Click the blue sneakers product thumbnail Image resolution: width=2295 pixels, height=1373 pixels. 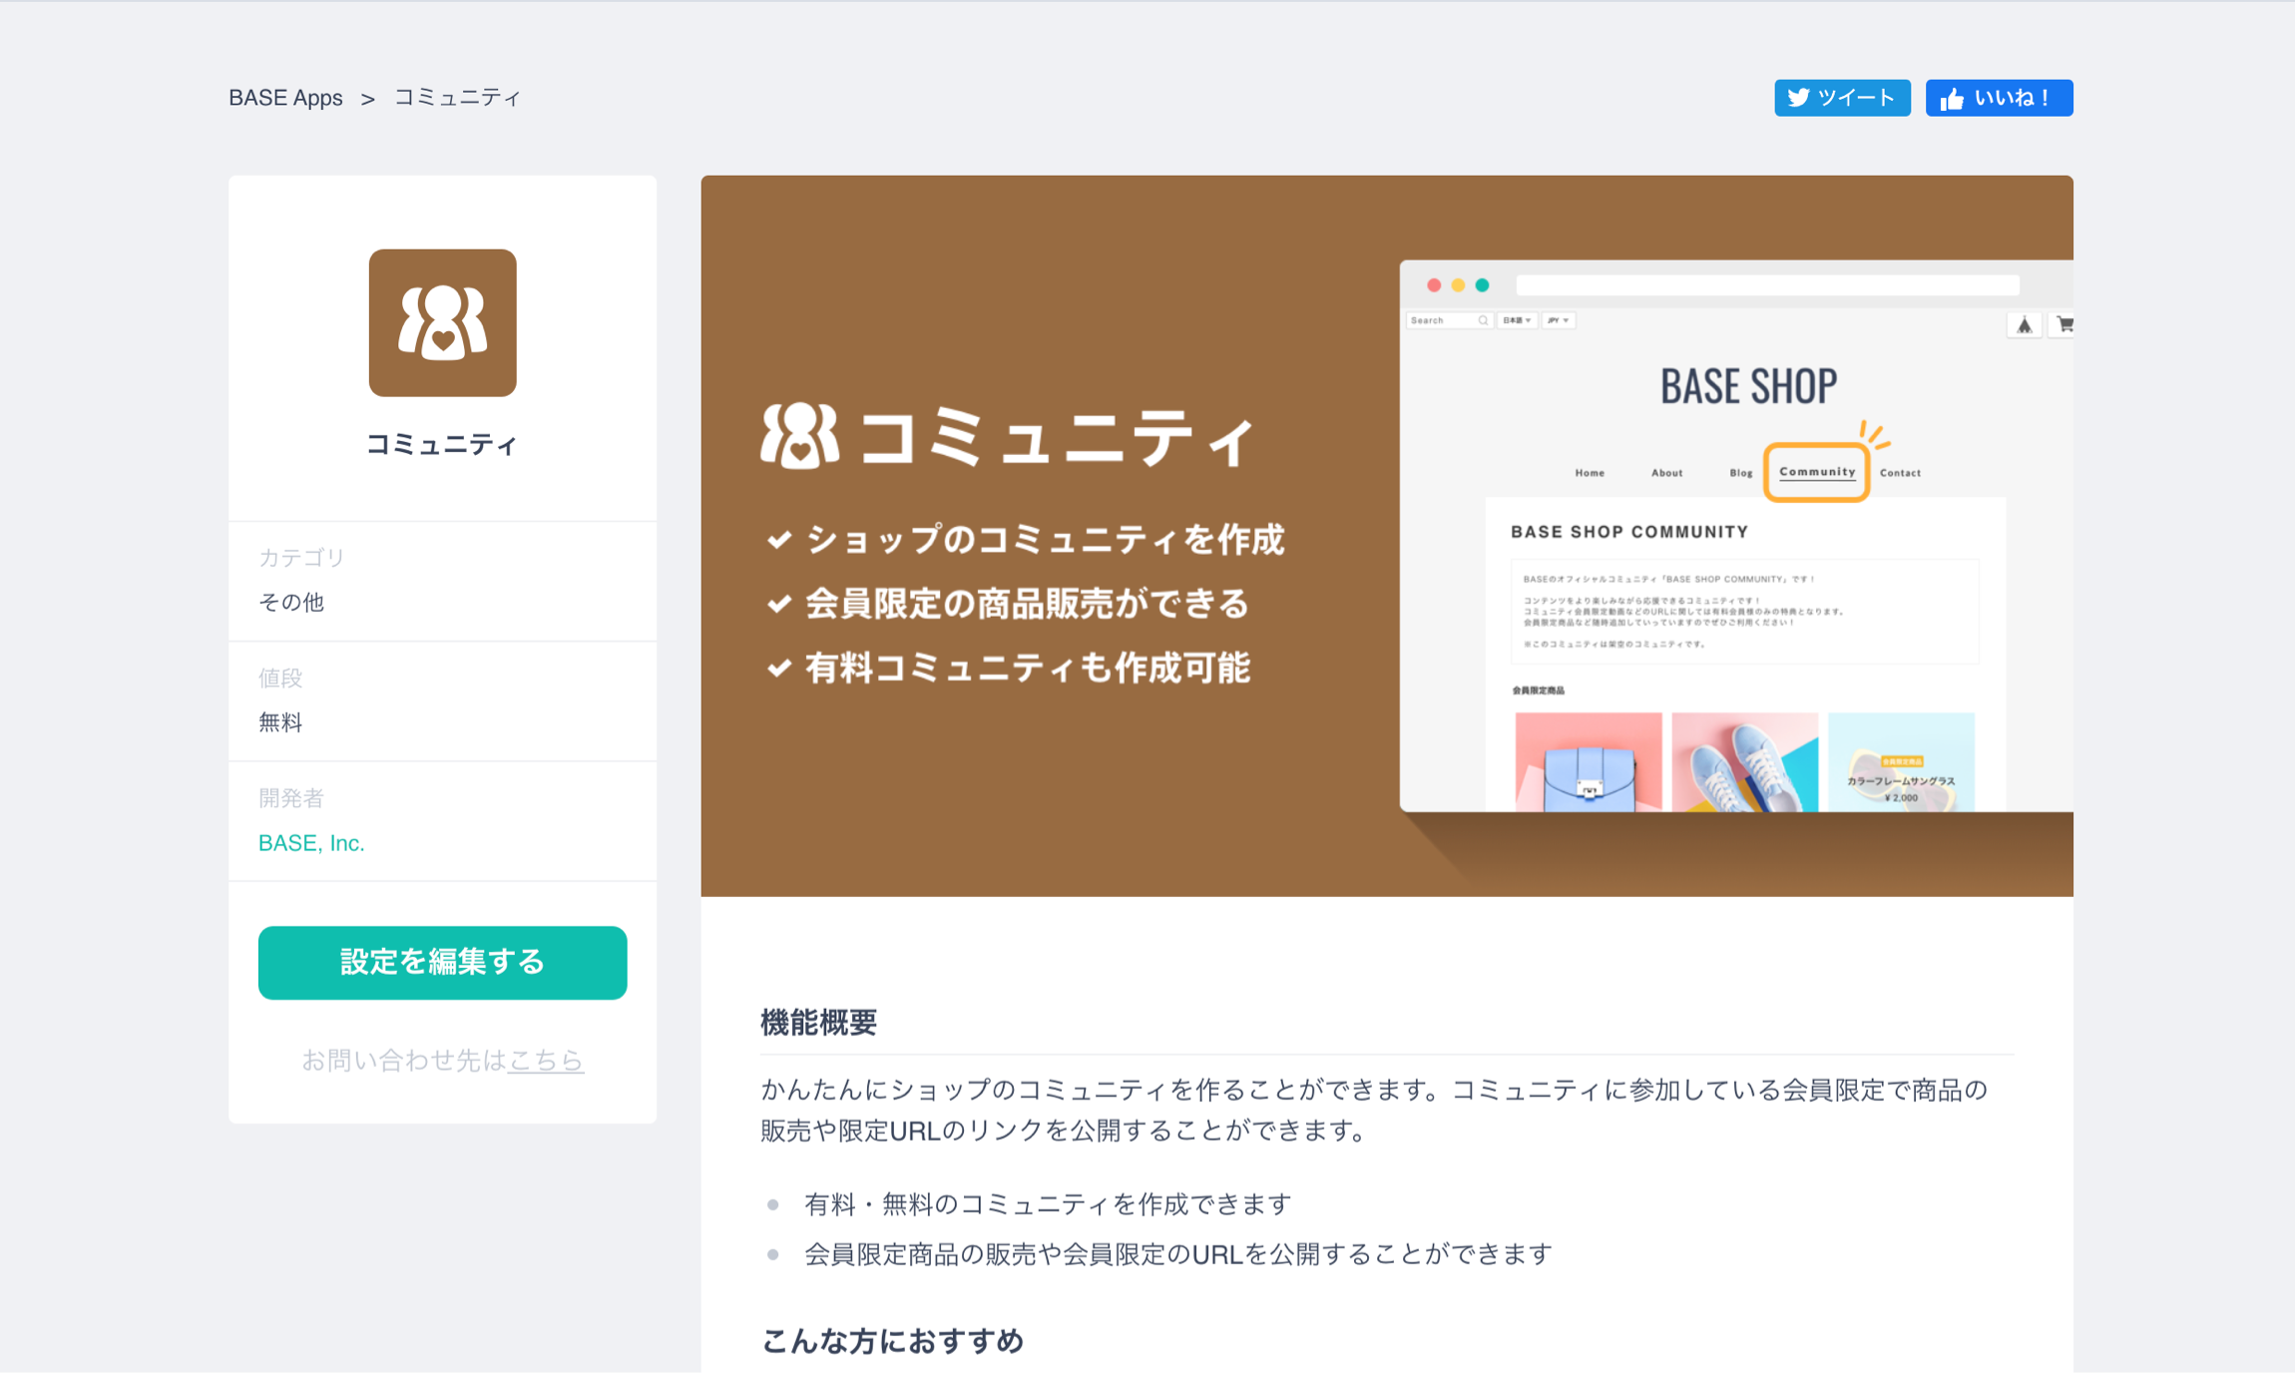(1745, 761)
